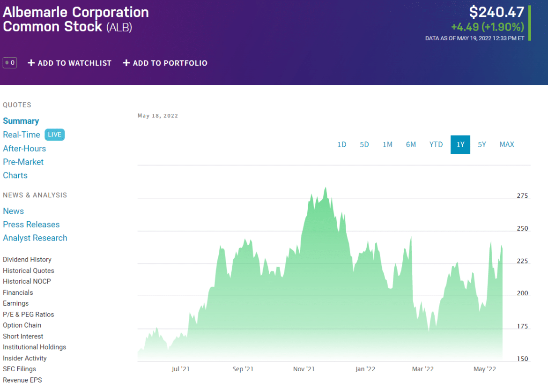Select the 6M chart range
548x390 pixels.
411,144
